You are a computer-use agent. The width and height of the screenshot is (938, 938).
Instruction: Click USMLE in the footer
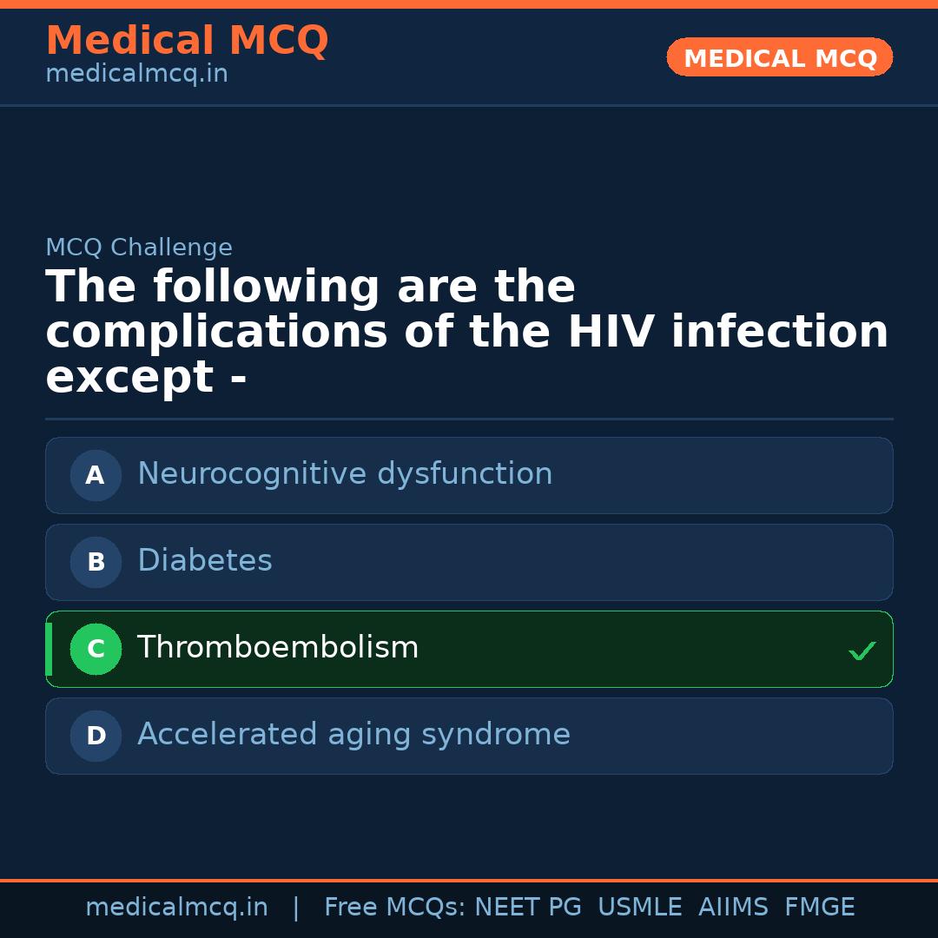(639, 908)
